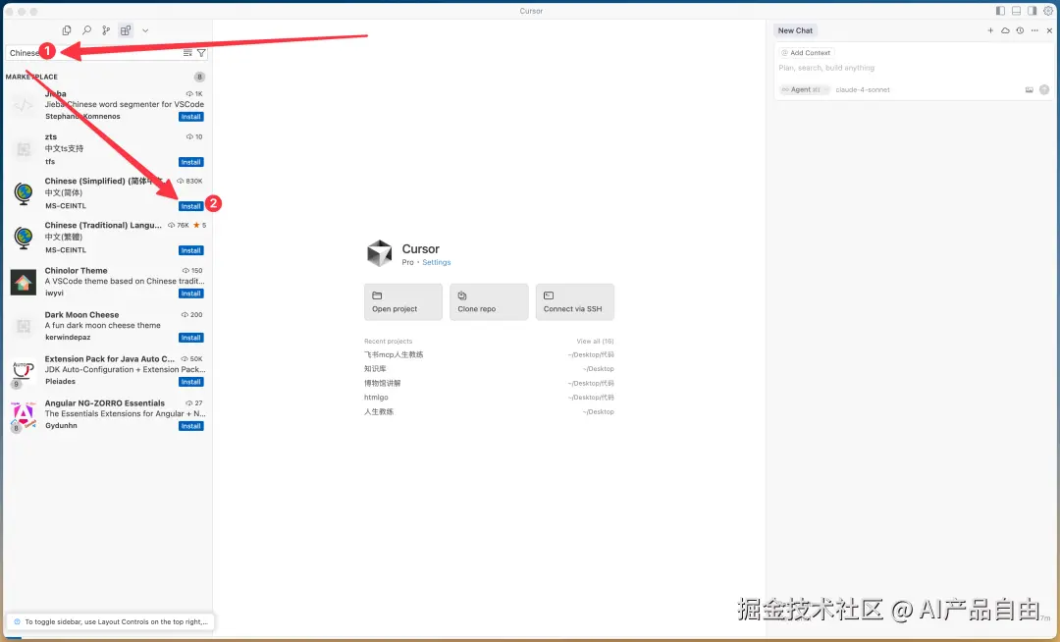Click the Chinese (Traditional) globe icon
Viewport: 1060px width, 642px height.
(24, 238)
